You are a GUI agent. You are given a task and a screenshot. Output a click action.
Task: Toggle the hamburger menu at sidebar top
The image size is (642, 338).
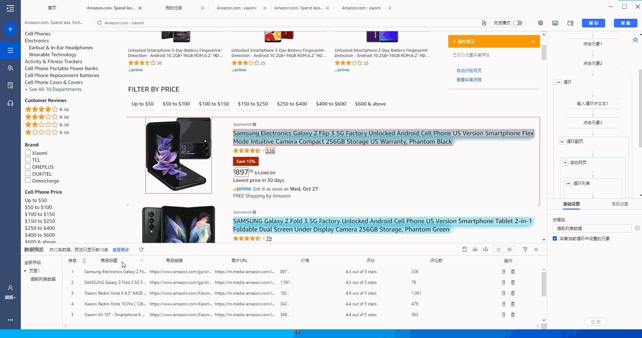tap(10, 8)
